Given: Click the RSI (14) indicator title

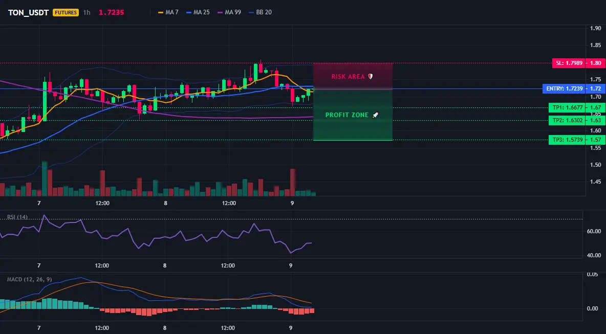Looking at the screenshot, I should [x=17, y=217].
